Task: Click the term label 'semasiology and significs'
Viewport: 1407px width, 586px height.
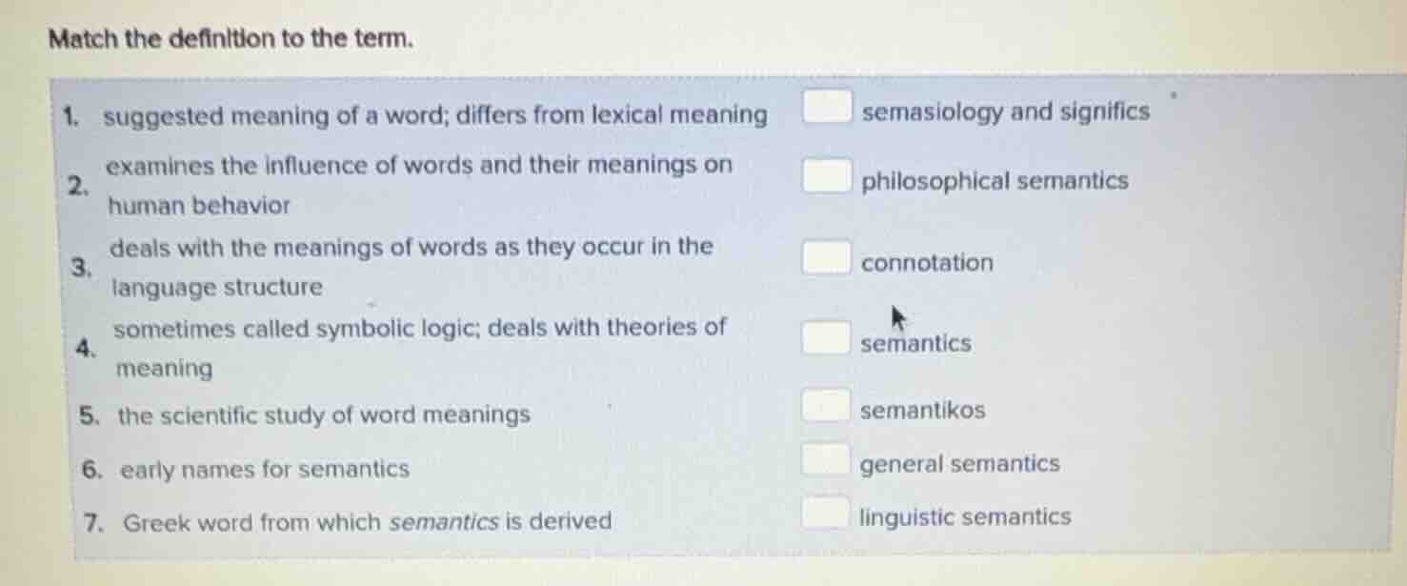Action: tap(1005, 112)
